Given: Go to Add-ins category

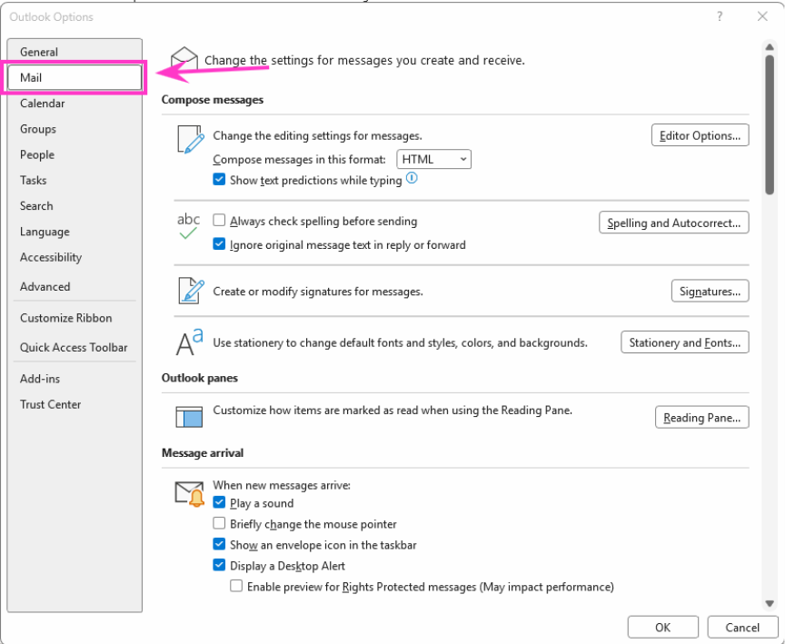Looking at the screenshot, I should tap(75, 379).
